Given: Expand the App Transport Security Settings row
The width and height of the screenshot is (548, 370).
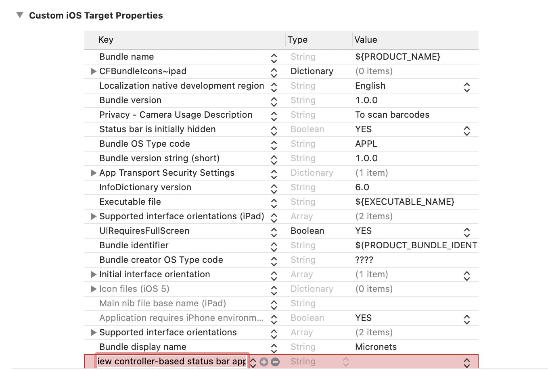Looking at the screenshot, I should click(94, 173).
